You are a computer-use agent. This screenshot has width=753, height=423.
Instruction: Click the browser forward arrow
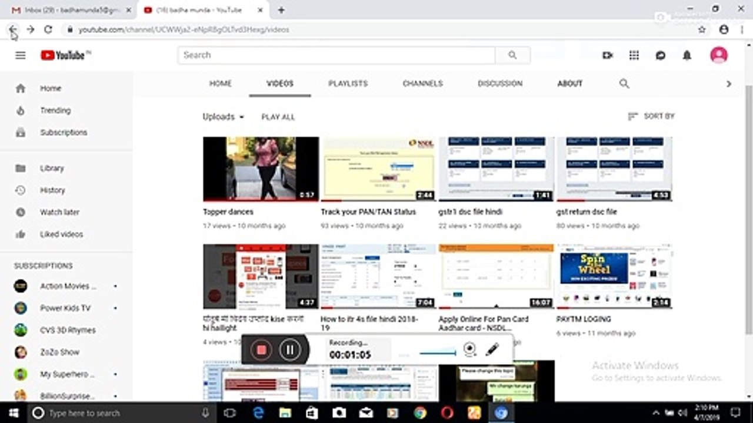[x=30, y=29]
